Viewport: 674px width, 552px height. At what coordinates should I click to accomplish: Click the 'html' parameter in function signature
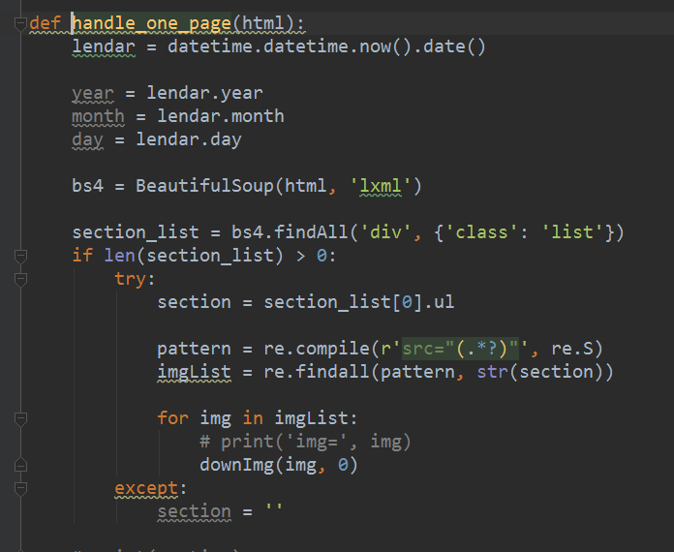pyautogui.click(x=263, y=23)
